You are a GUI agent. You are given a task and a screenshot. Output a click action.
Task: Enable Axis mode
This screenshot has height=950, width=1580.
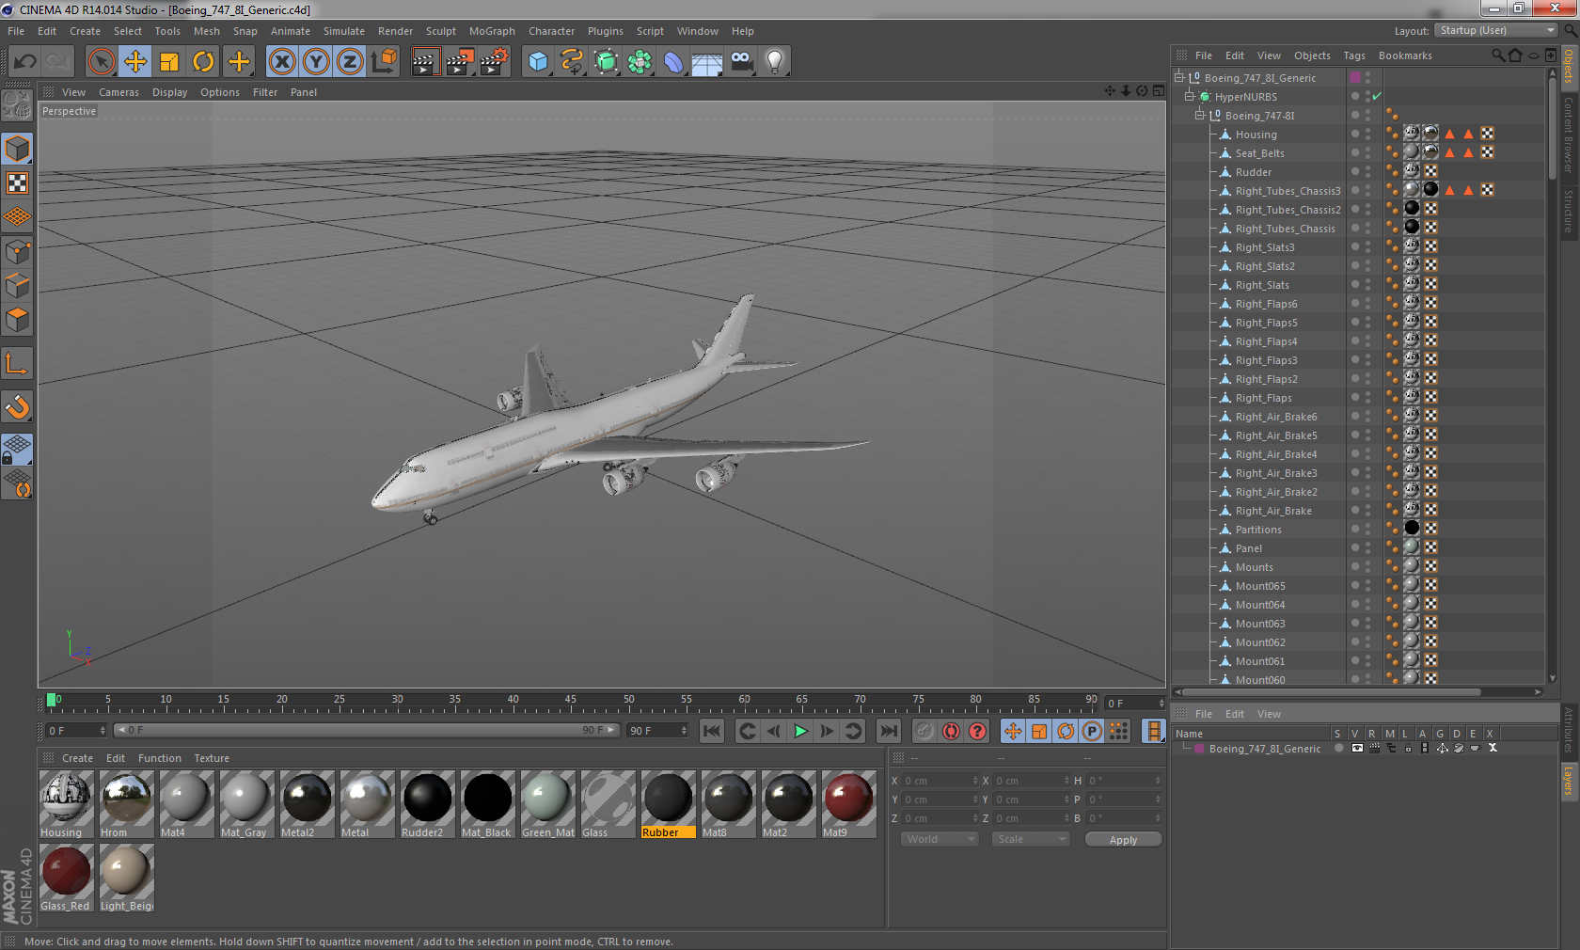click(18, 363)
